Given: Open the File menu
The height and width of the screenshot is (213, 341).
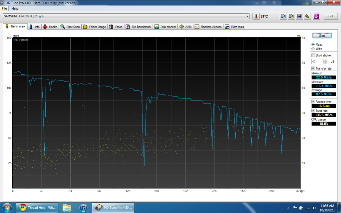Looking at the screenshot, I should pyautogui.click(x=4, y=8).
